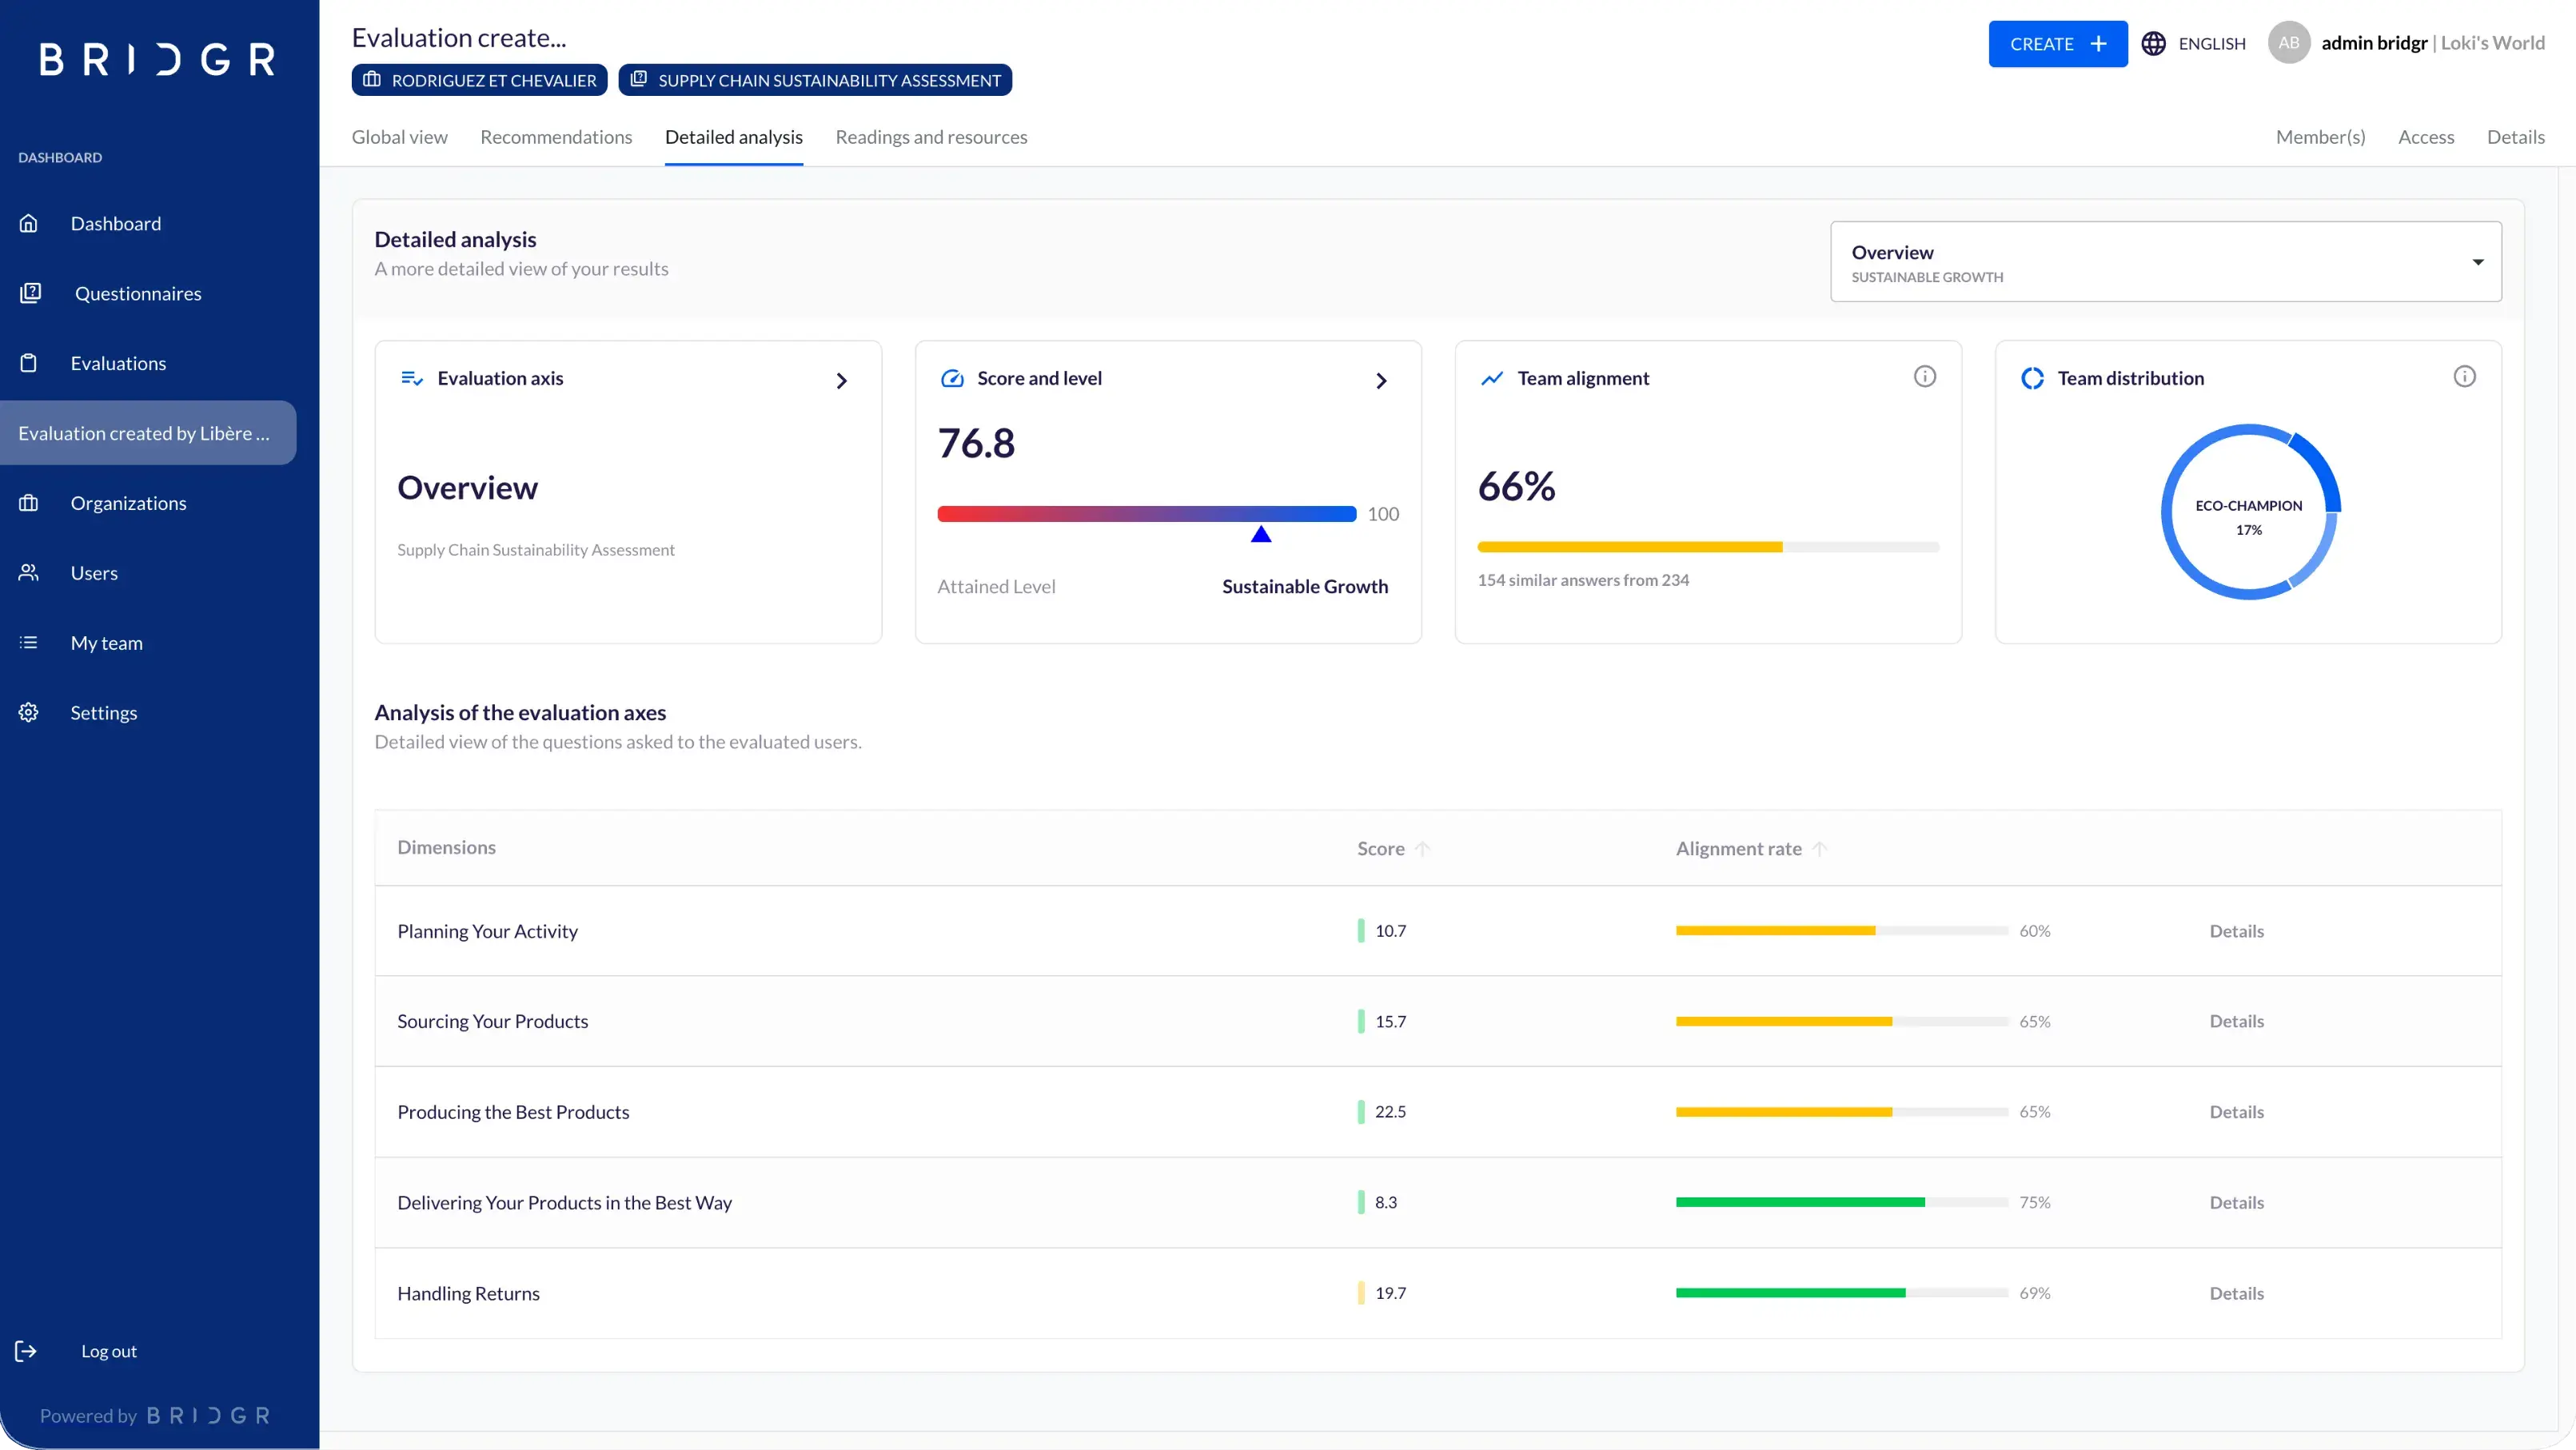The height and width of the screenshot is (1450, 2576).
Task: Switch to the Recommendations tab
Action: (556, 137)
